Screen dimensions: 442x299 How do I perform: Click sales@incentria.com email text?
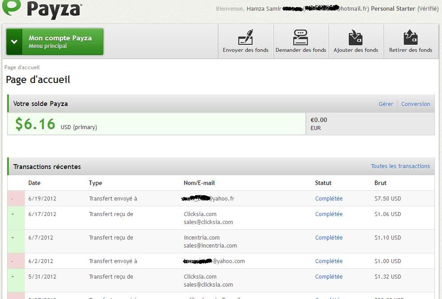210,245
